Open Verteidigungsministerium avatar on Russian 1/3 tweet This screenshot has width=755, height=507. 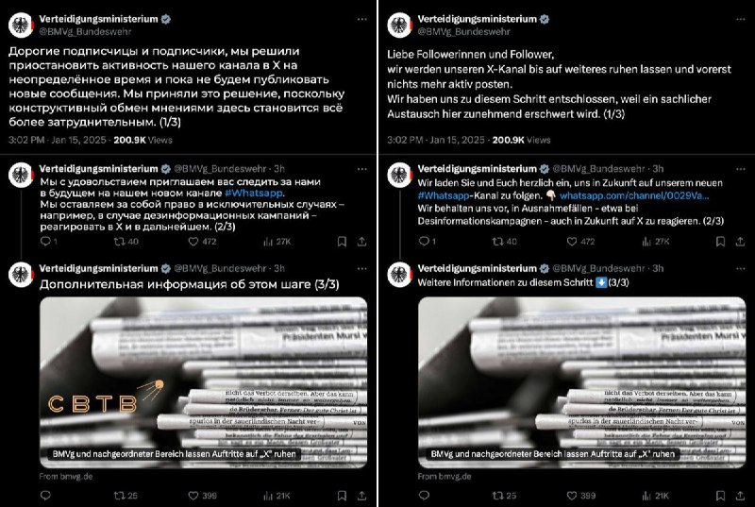coord(21,25)
